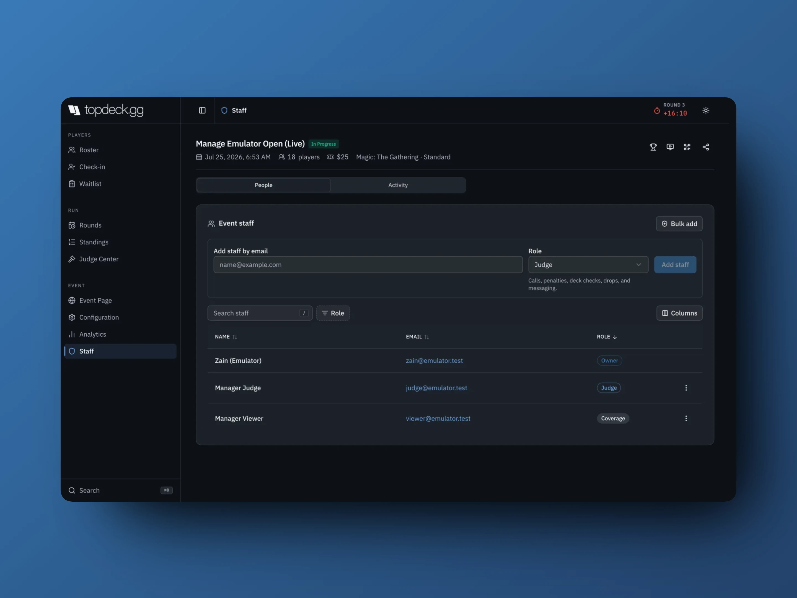This screenshot has width=797, height=598.
Task: Click the Manager Judge name
Action: point(238,388)
